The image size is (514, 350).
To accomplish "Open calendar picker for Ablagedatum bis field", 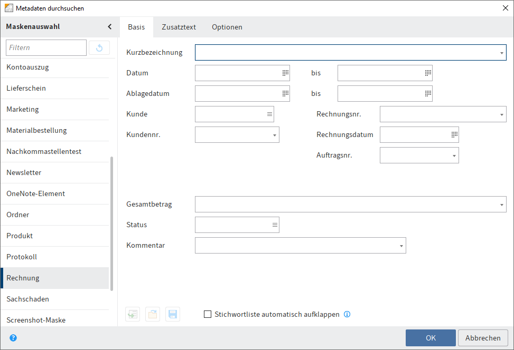I will [428, 93].
